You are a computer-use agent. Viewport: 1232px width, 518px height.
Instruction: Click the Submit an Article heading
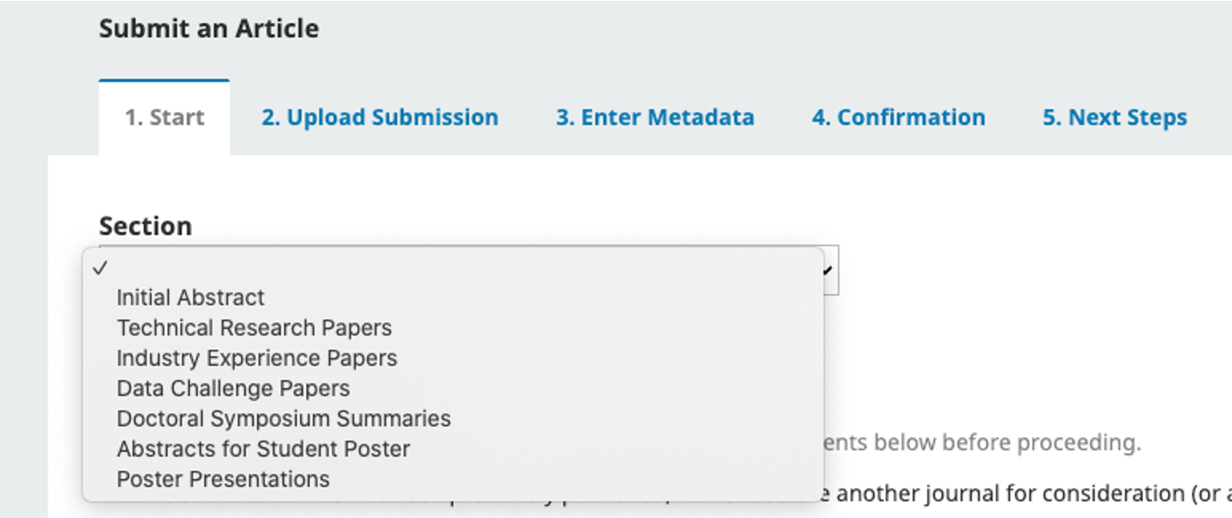(x=209, y=28)
